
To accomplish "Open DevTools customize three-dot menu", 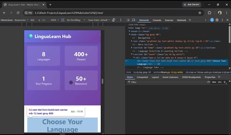I will (x=222, y=20).
